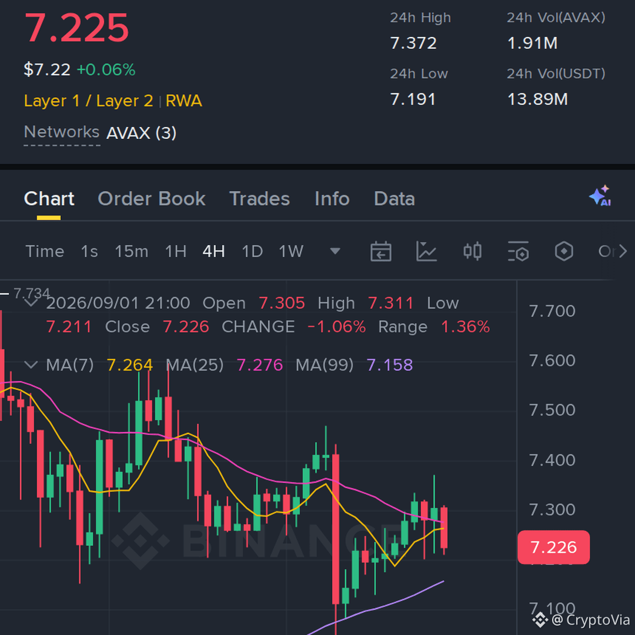
Task: Open the AI assistant sparkle icon
Action: click(x=600, y=196)
